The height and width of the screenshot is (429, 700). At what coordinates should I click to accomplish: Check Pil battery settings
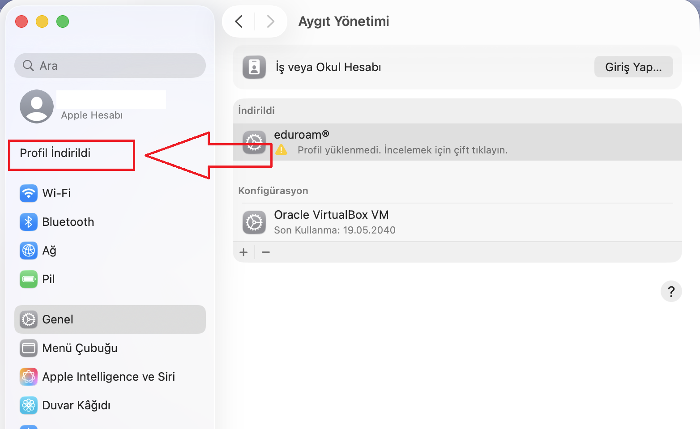(x=48, y=279)
